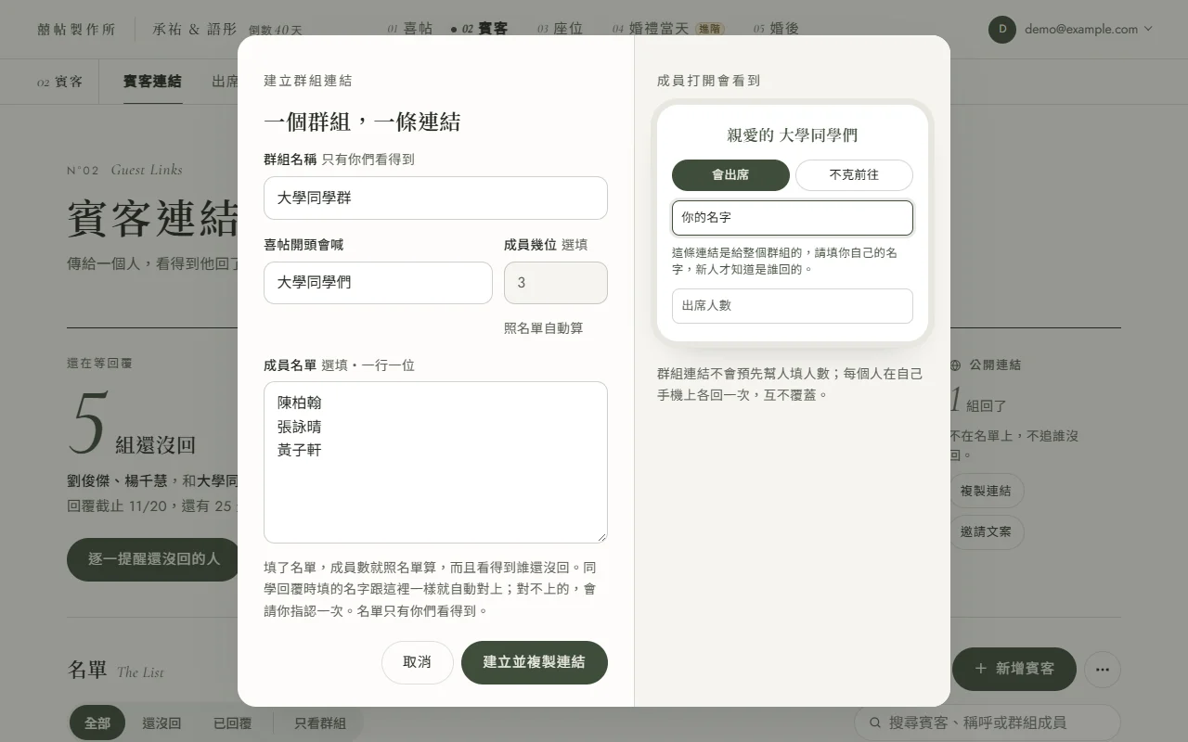Viewport: 1188px width, 742px height.
Task: Filter the list by 還沒回
Action: pos(161,723)
